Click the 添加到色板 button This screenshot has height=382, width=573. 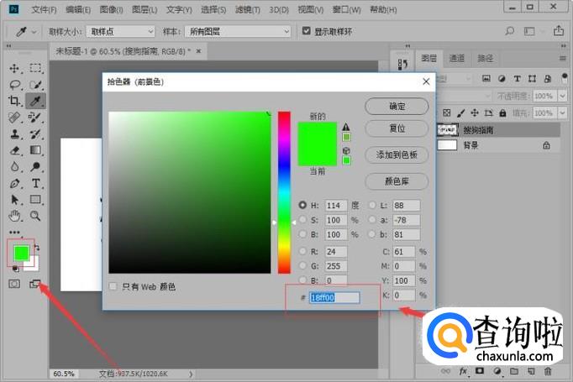(x=397, y=154)
